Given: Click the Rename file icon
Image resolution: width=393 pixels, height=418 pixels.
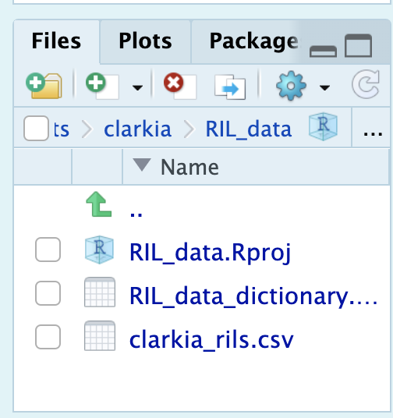Looking at the screenshot, I should point(230,87).
